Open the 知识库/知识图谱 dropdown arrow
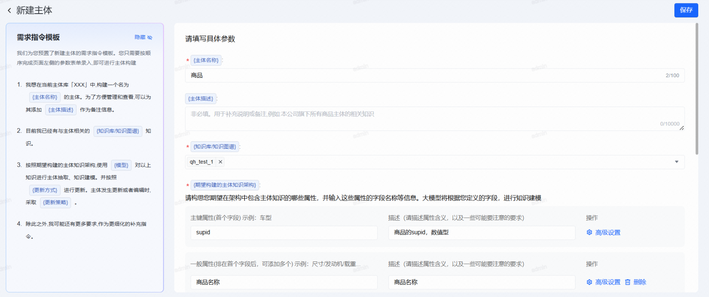The height and width of the screenshot is (297, 709). click(x=676, y=162)
